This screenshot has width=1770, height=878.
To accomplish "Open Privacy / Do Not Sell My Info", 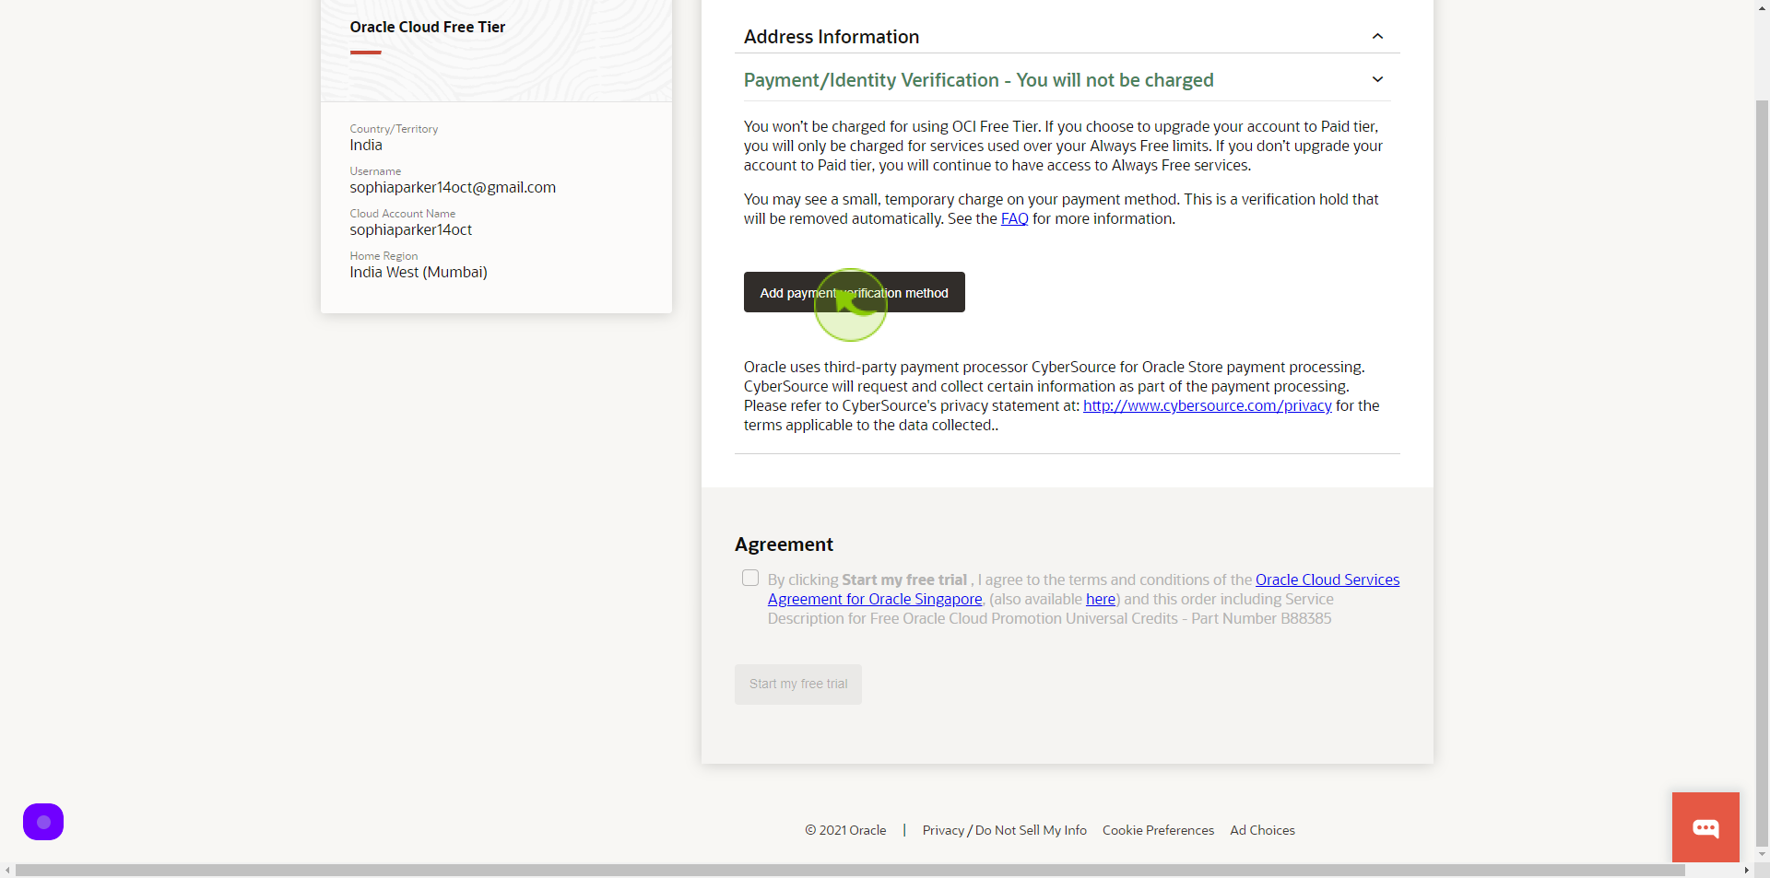I will [1005, 830].
